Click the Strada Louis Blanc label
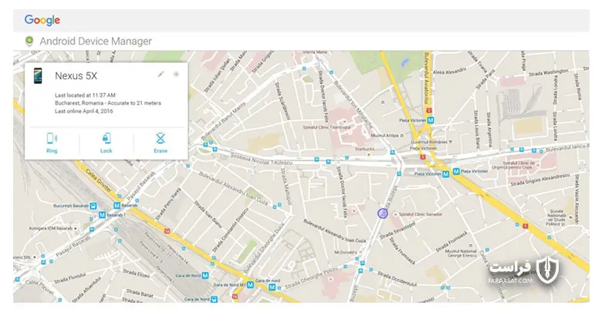Viewport: 602px width, 312px height. tap(476, 129)
